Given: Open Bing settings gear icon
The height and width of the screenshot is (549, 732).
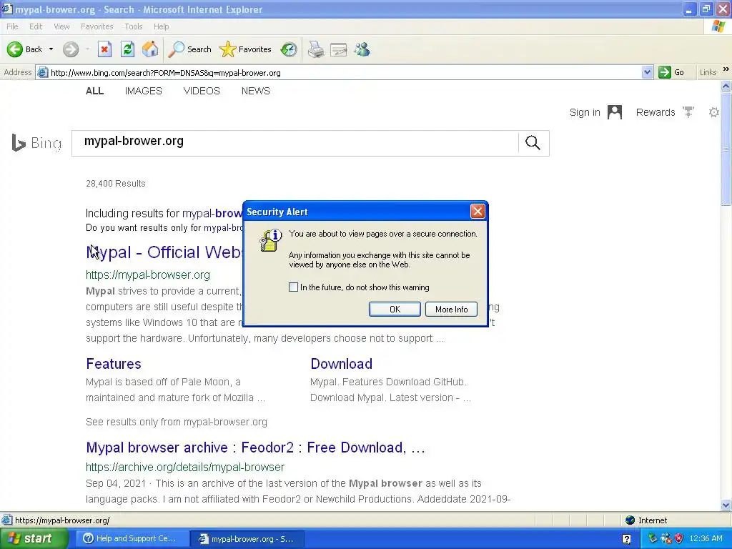Looking at the screenshot, I should click(x=714, y=112).
